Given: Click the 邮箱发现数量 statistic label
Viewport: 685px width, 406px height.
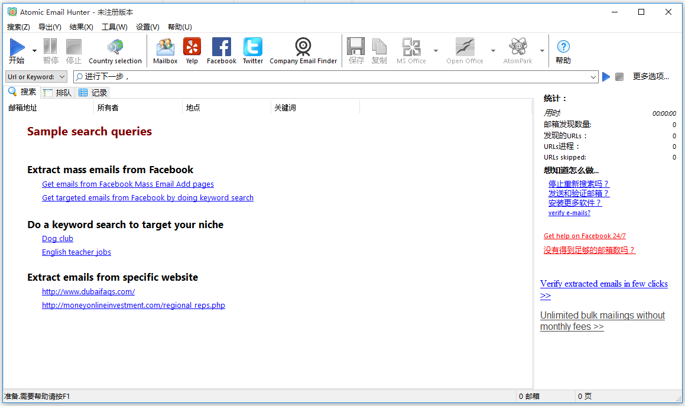Looking at the screenshot, I should point(567,125).
